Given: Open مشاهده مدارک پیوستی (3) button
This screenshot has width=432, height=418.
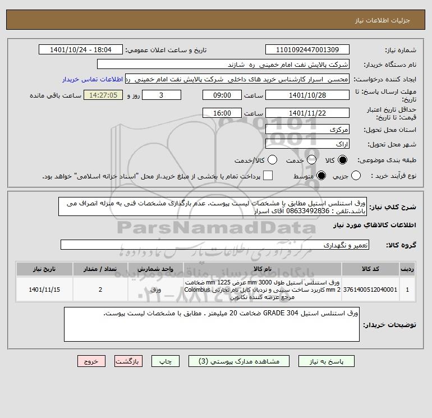Looking at the screenshot, I should point(239,361).
